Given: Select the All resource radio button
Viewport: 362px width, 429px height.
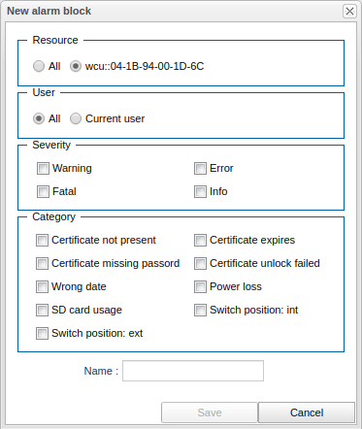Looking at the screenshot, I should pos(39,66).
